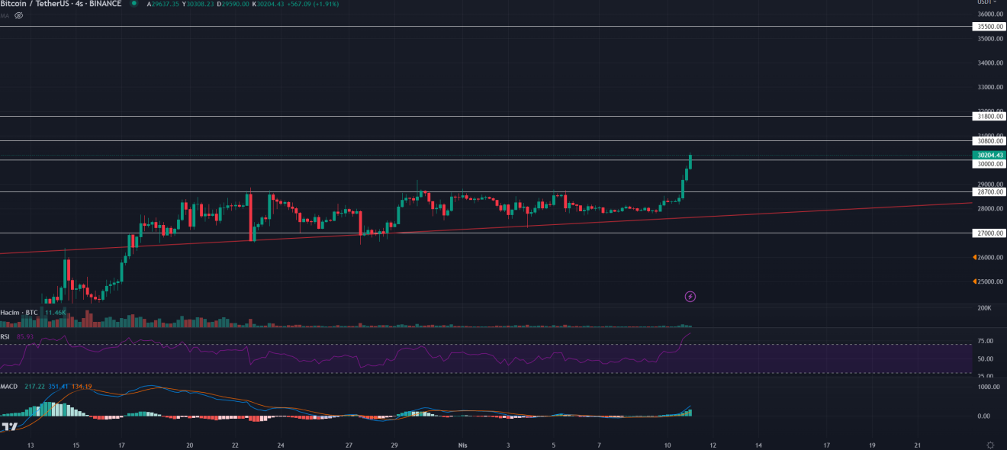The image size is (1007, 450).
Task: Click the purple lightning bolt event icon
Action: 690,296
